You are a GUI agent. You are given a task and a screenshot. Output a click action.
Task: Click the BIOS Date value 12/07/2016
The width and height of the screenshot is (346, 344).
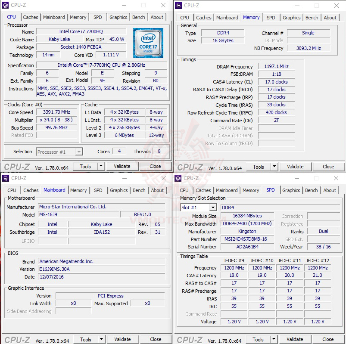click(x=102, y=277)
